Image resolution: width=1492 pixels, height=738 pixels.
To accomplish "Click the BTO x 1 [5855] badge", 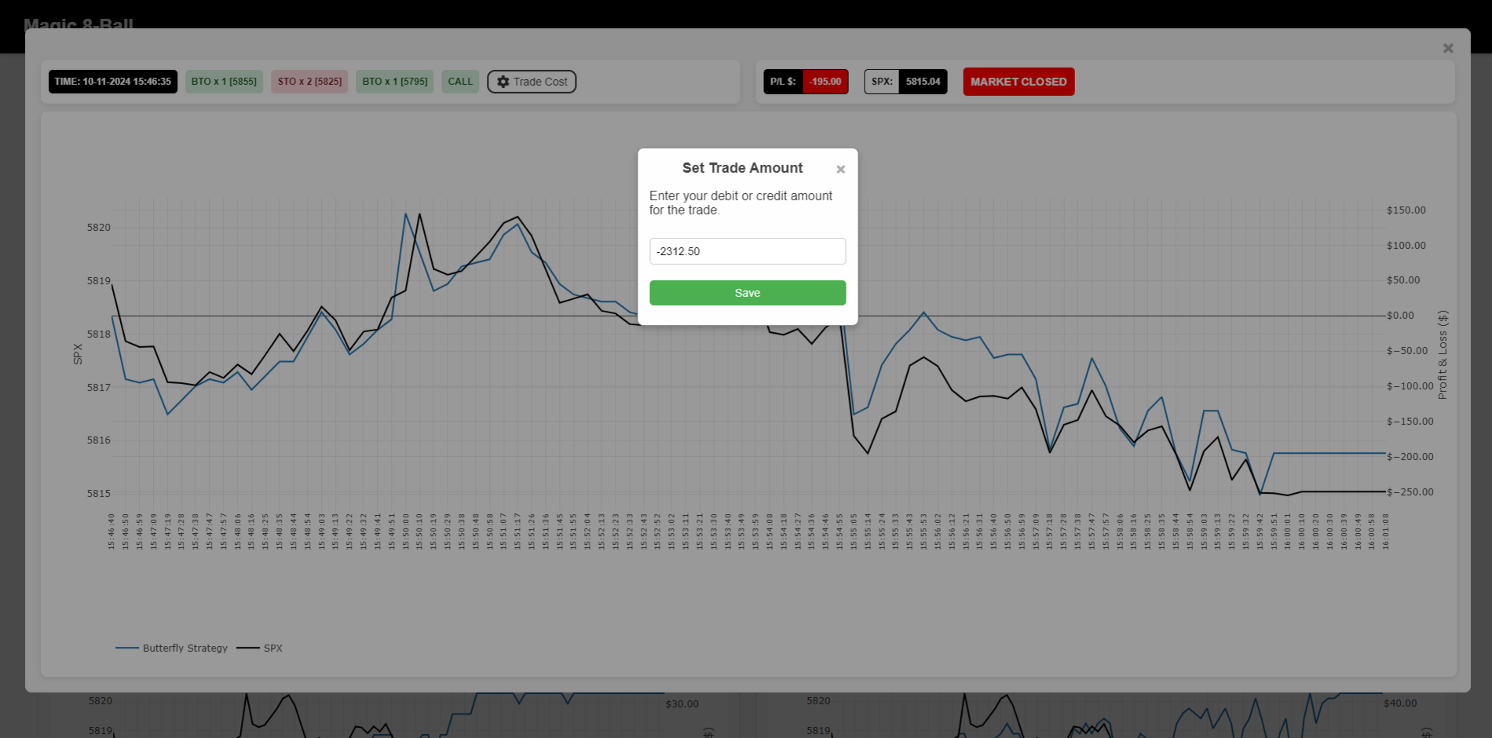I will point(224,82).
